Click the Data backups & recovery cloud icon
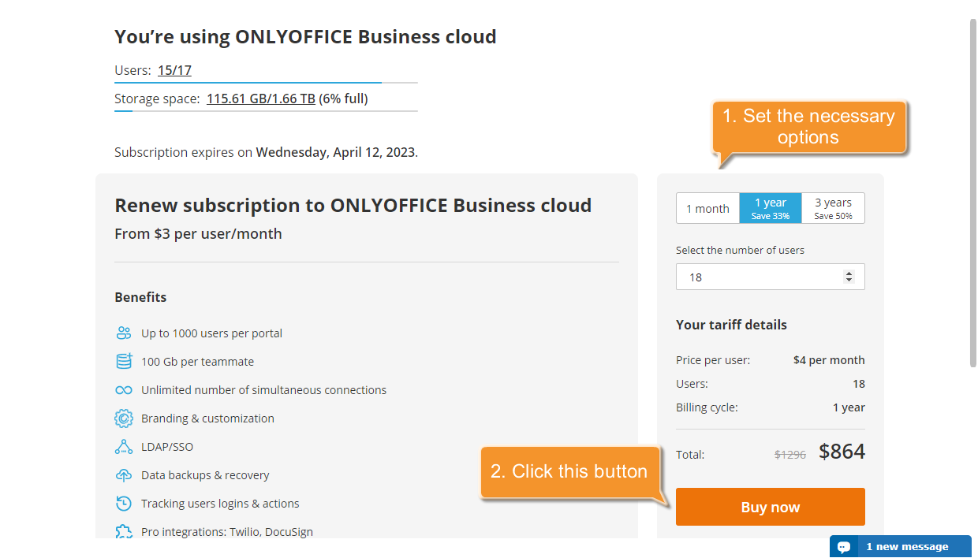Viewport: 978px width, 558px height. click(124, 474)
